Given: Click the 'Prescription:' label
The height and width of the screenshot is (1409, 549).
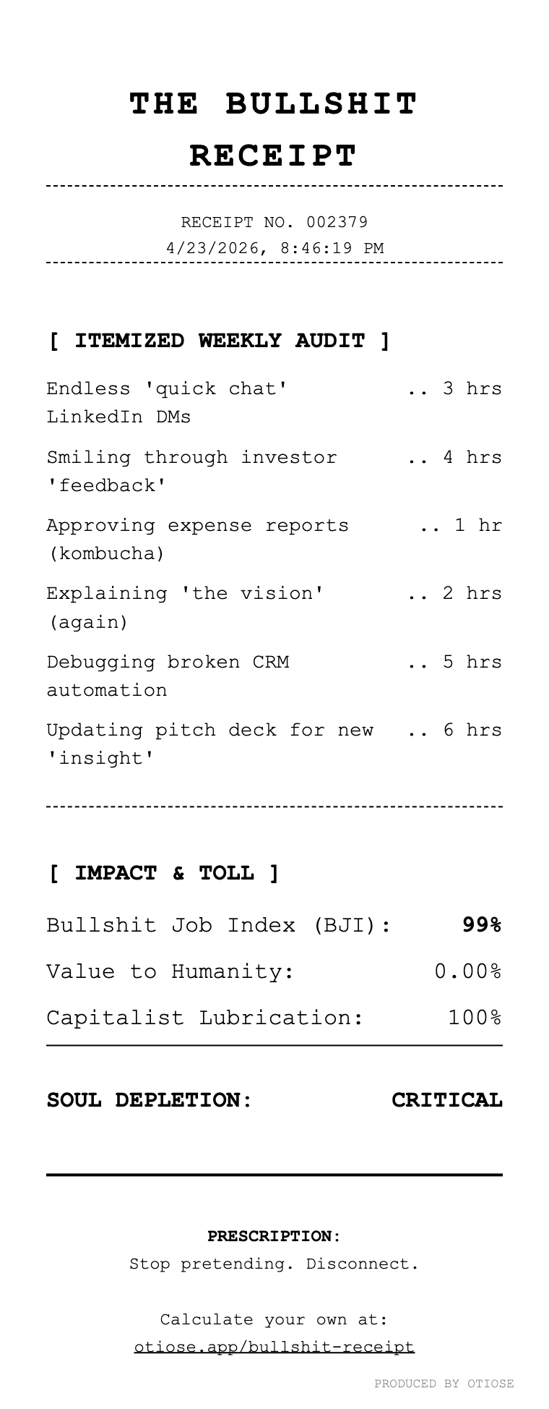Looking at the screenshot, I should [274, 1236].
